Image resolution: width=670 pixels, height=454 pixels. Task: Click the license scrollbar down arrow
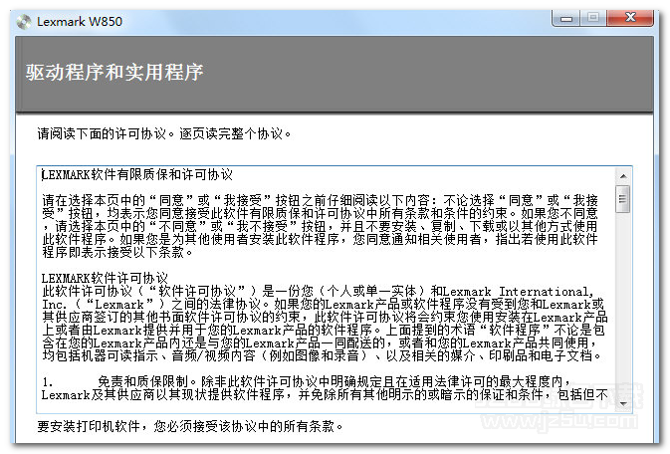(x=623, y=404)
